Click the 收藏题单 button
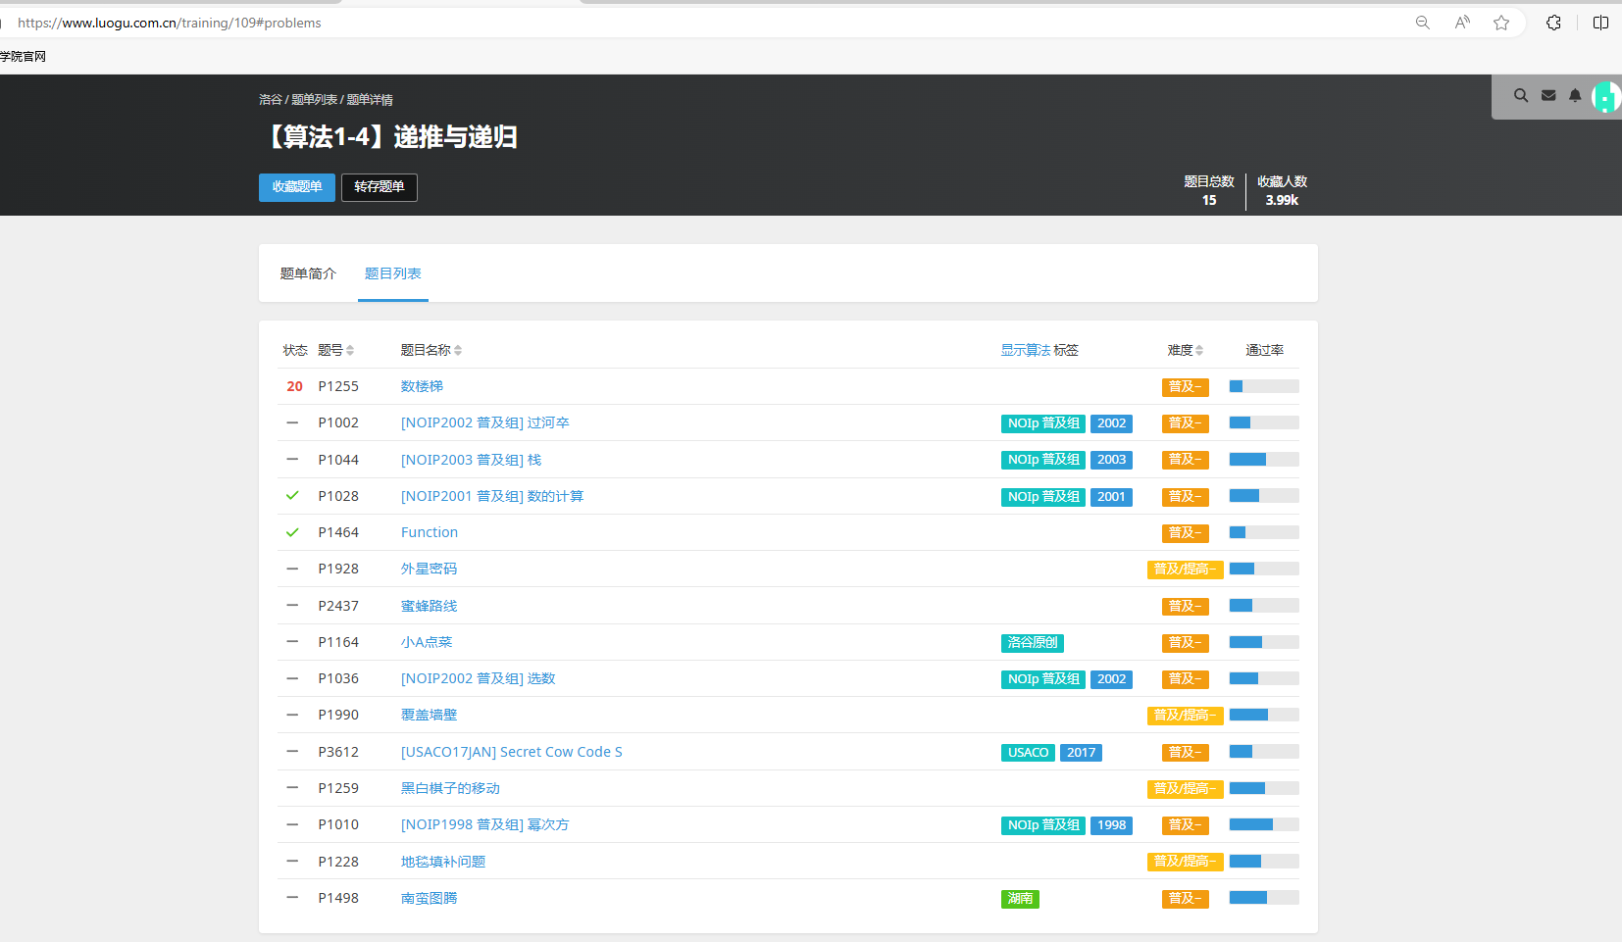 (297, 187)
